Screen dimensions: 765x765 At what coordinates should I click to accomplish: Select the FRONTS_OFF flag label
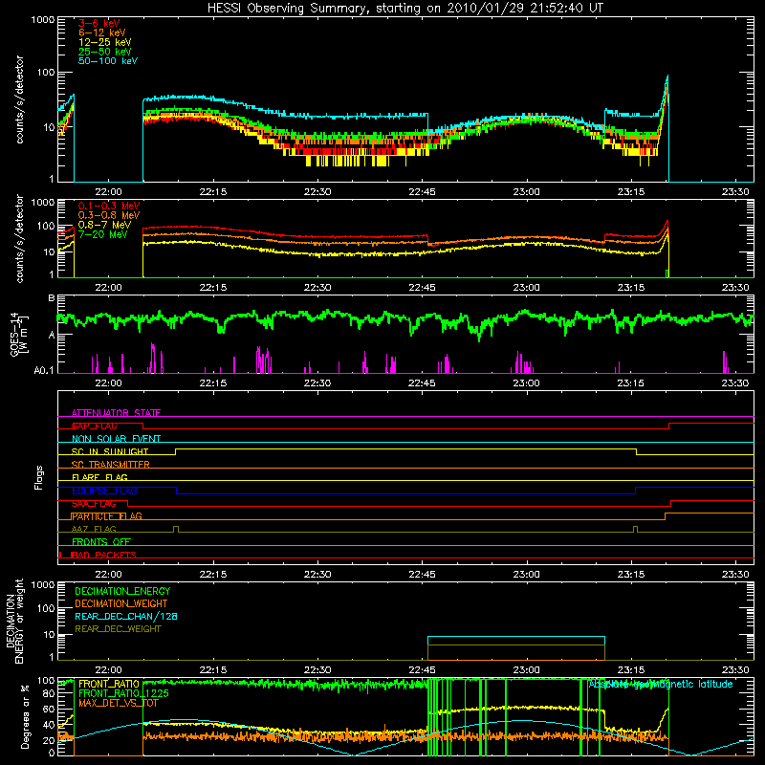(x=101, y=542)
